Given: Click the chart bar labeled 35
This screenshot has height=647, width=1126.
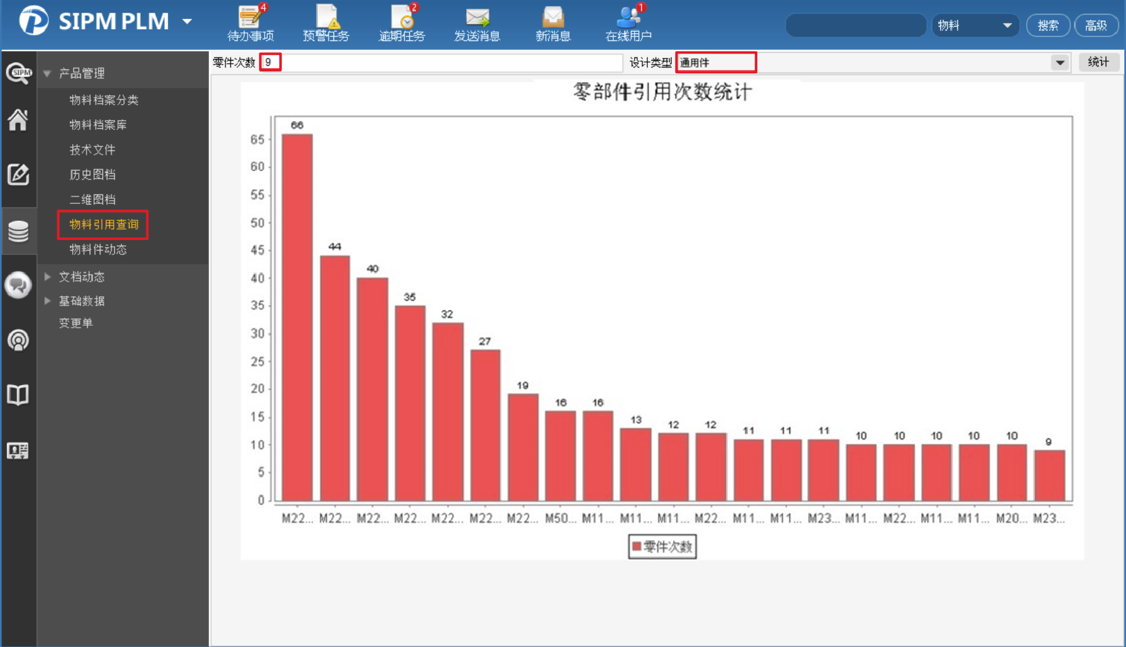Looking at the screenshot, I should coord(410,404).
